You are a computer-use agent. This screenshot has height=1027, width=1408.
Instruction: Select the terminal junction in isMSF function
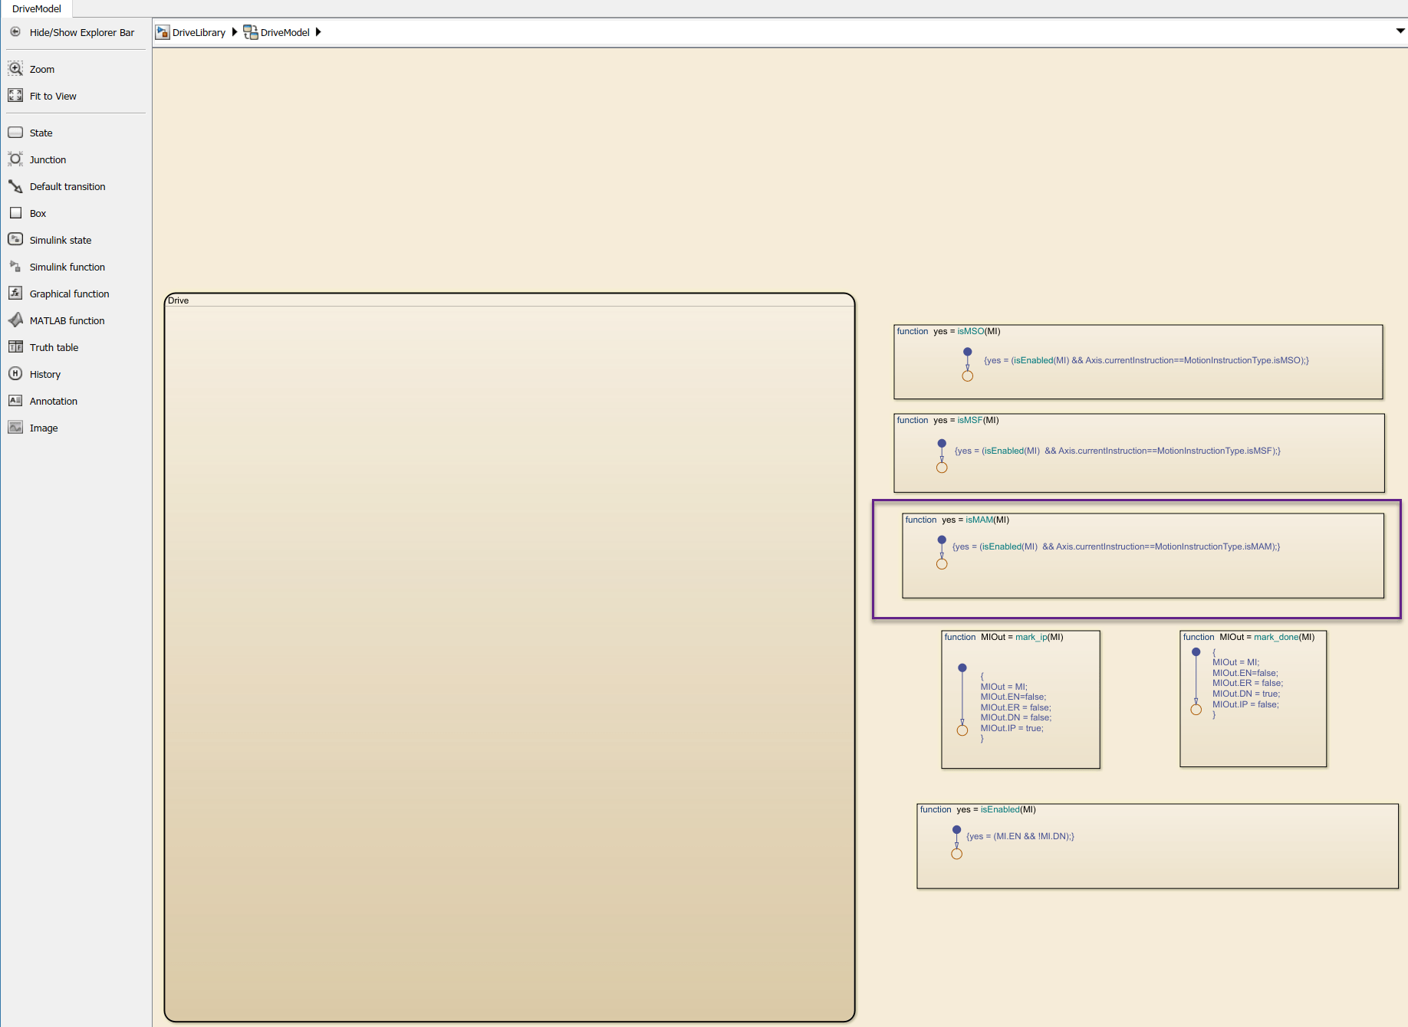(942, 468)
